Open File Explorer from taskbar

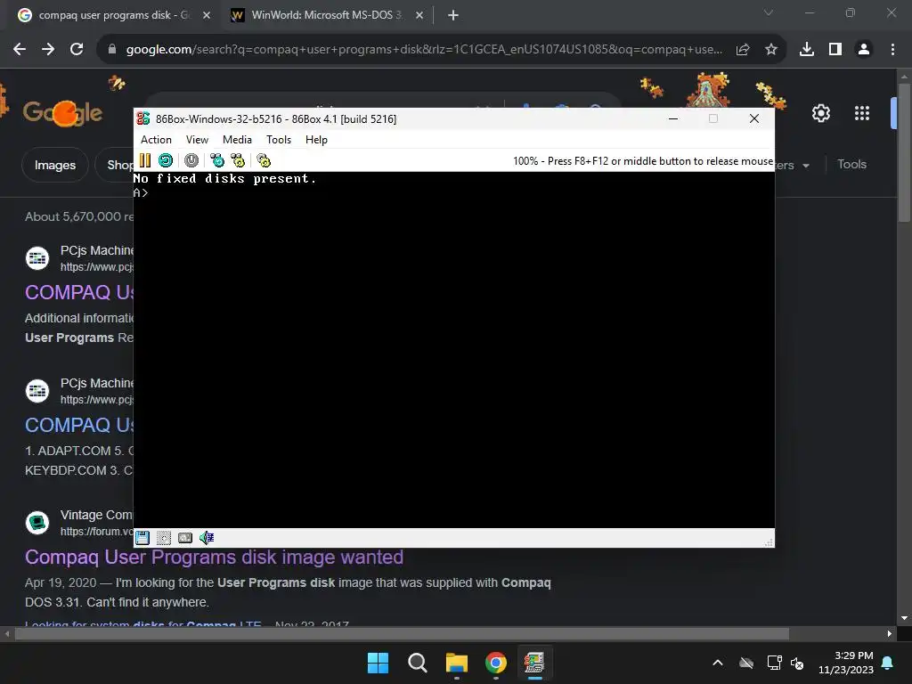[457, 663]
